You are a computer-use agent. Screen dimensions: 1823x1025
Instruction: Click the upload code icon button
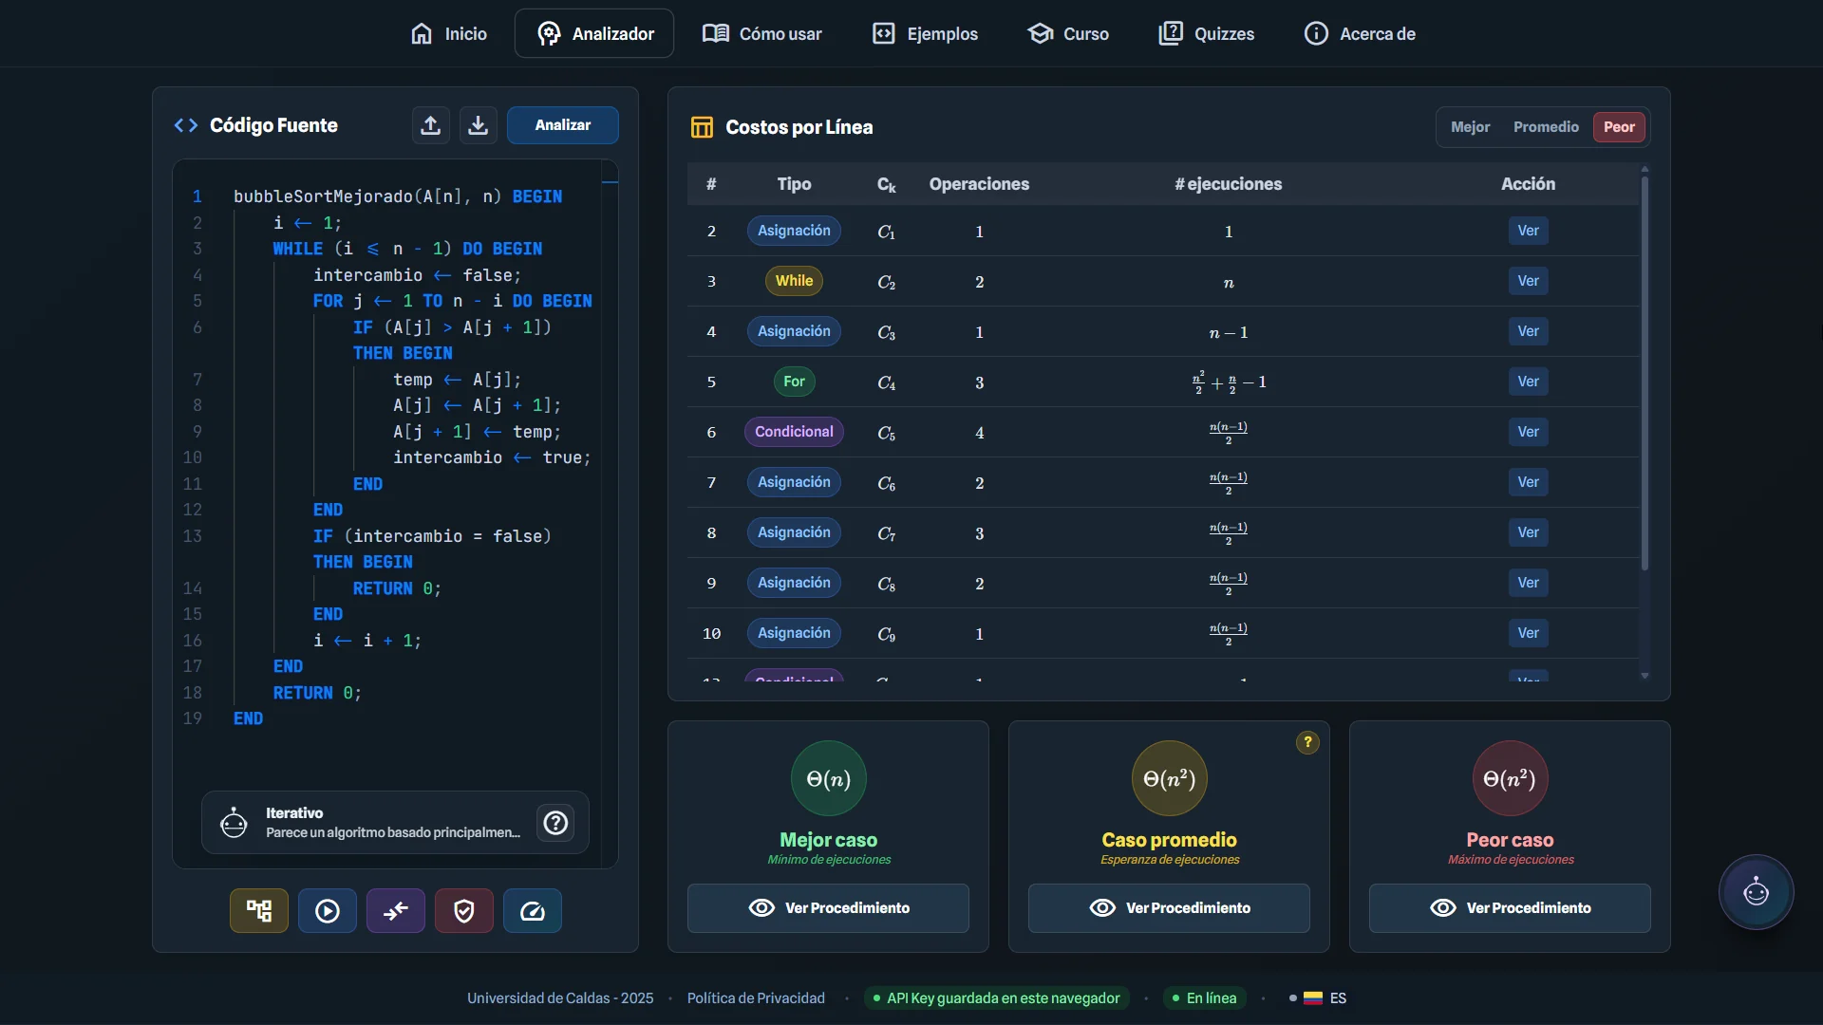click(430, 125)
